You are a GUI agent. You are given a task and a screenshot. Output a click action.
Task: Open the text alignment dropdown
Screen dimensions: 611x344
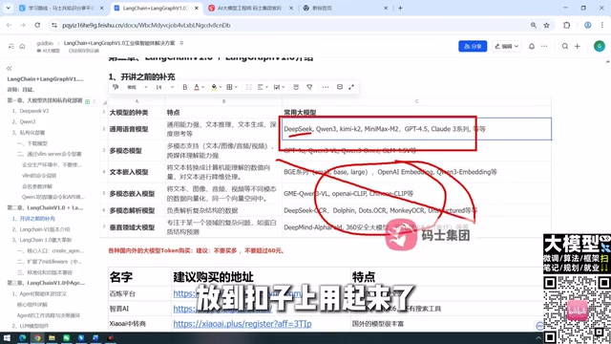[x=263, y=87]
